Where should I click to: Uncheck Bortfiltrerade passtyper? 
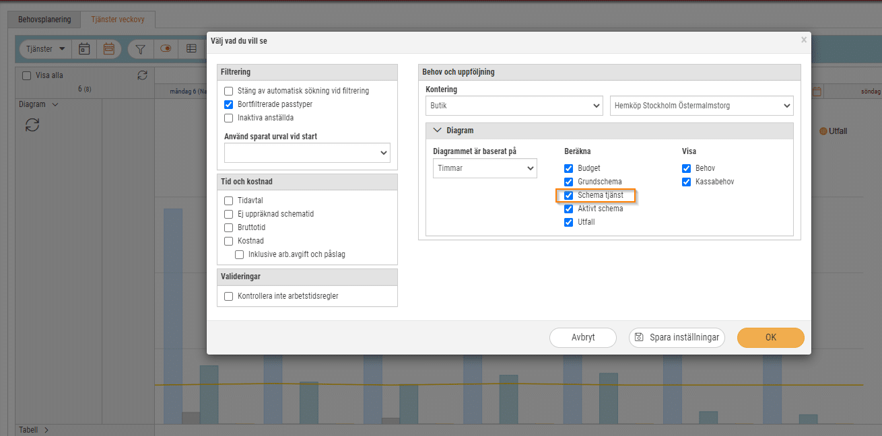(x=229, y=104)
